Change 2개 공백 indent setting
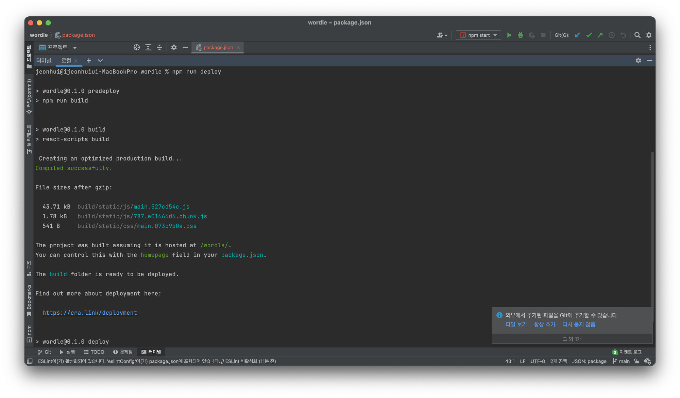The width and height of the screenshot is (680, 398). (558, 361)
